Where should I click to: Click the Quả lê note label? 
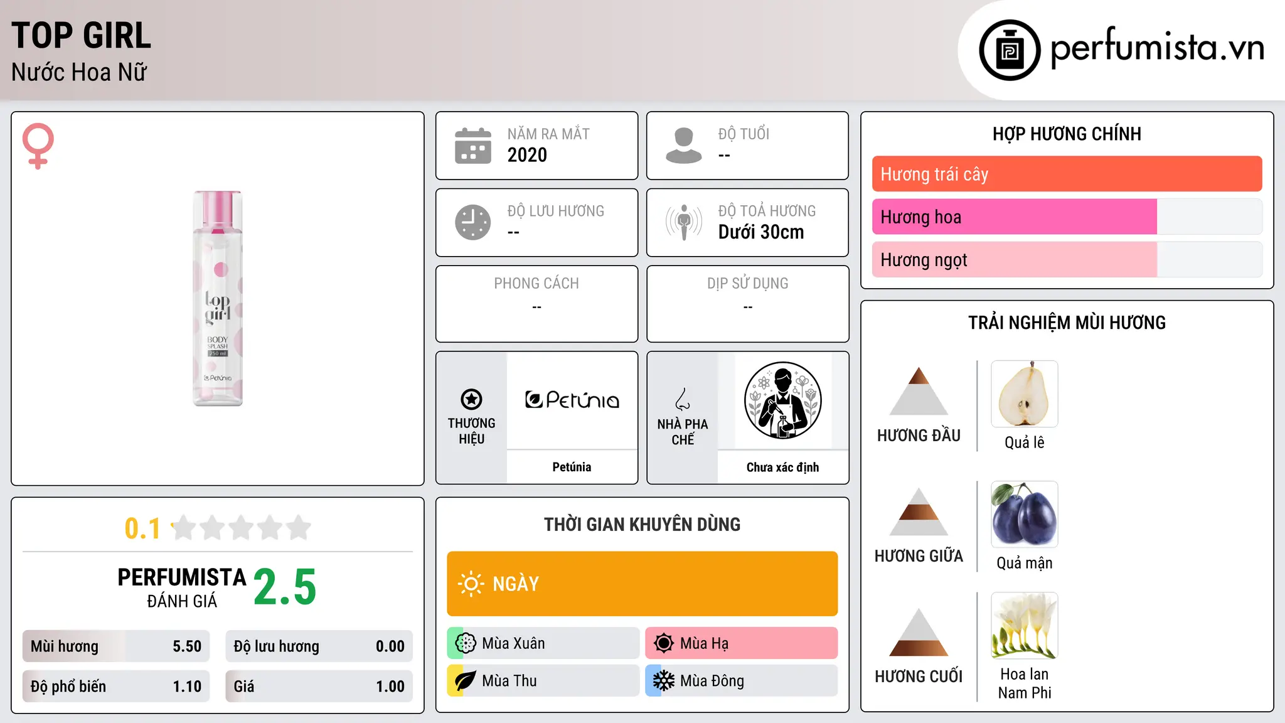[1025, 442]
